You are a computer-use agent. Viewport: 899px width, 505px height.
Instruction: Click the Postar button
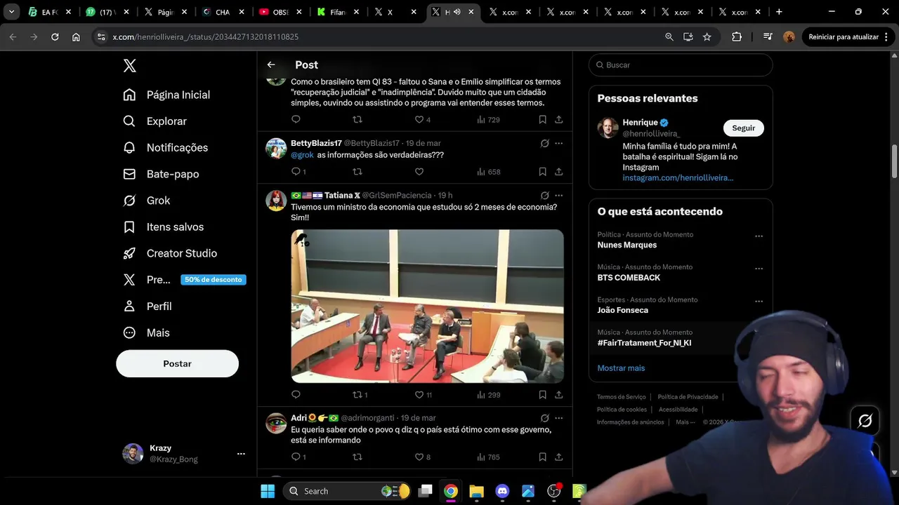(177, 363)
